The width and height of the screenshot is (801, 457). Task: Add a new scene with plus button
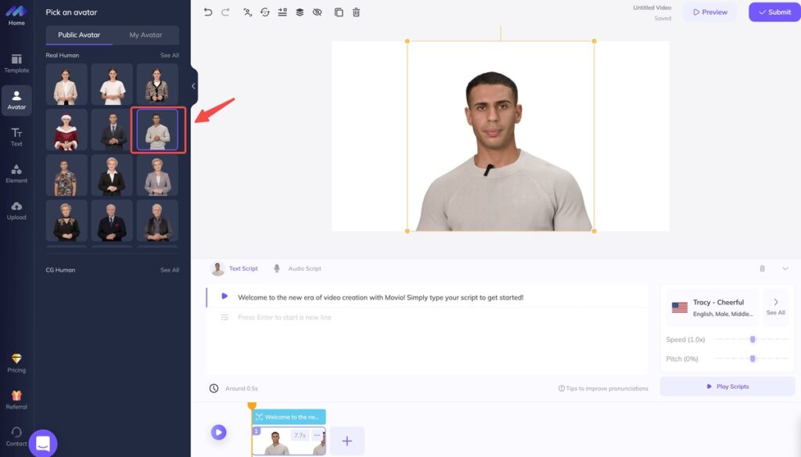(347, 441)
